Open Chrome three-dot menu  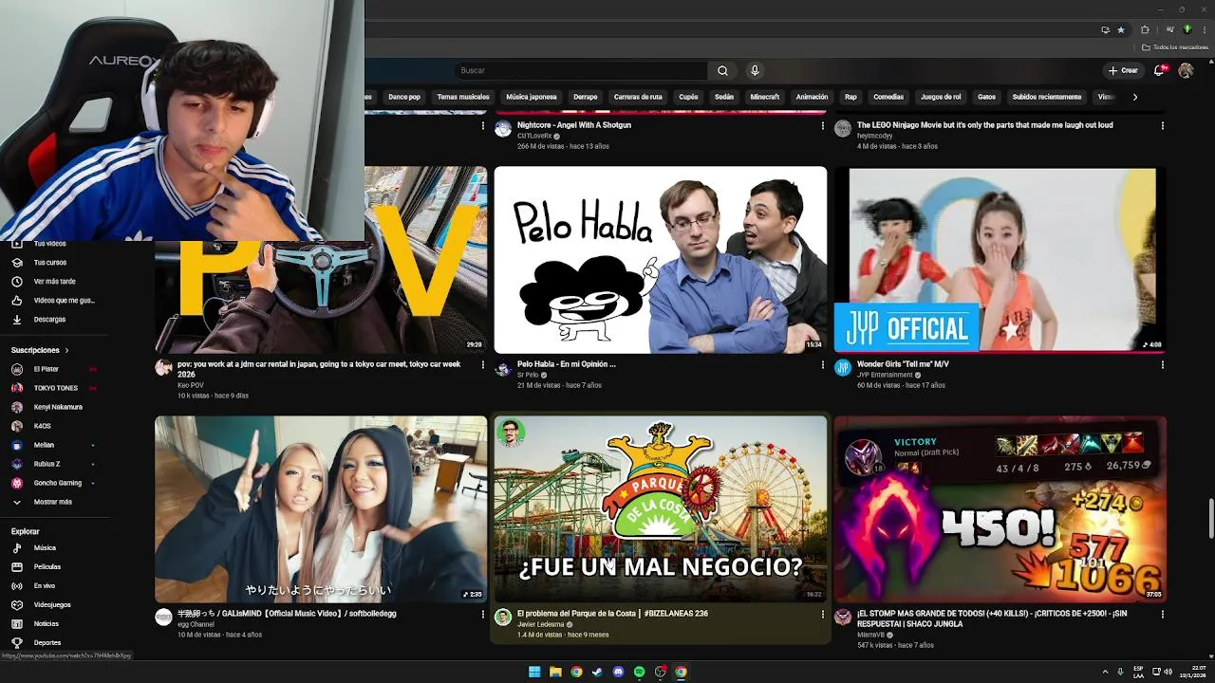[x=1203, y=29]
